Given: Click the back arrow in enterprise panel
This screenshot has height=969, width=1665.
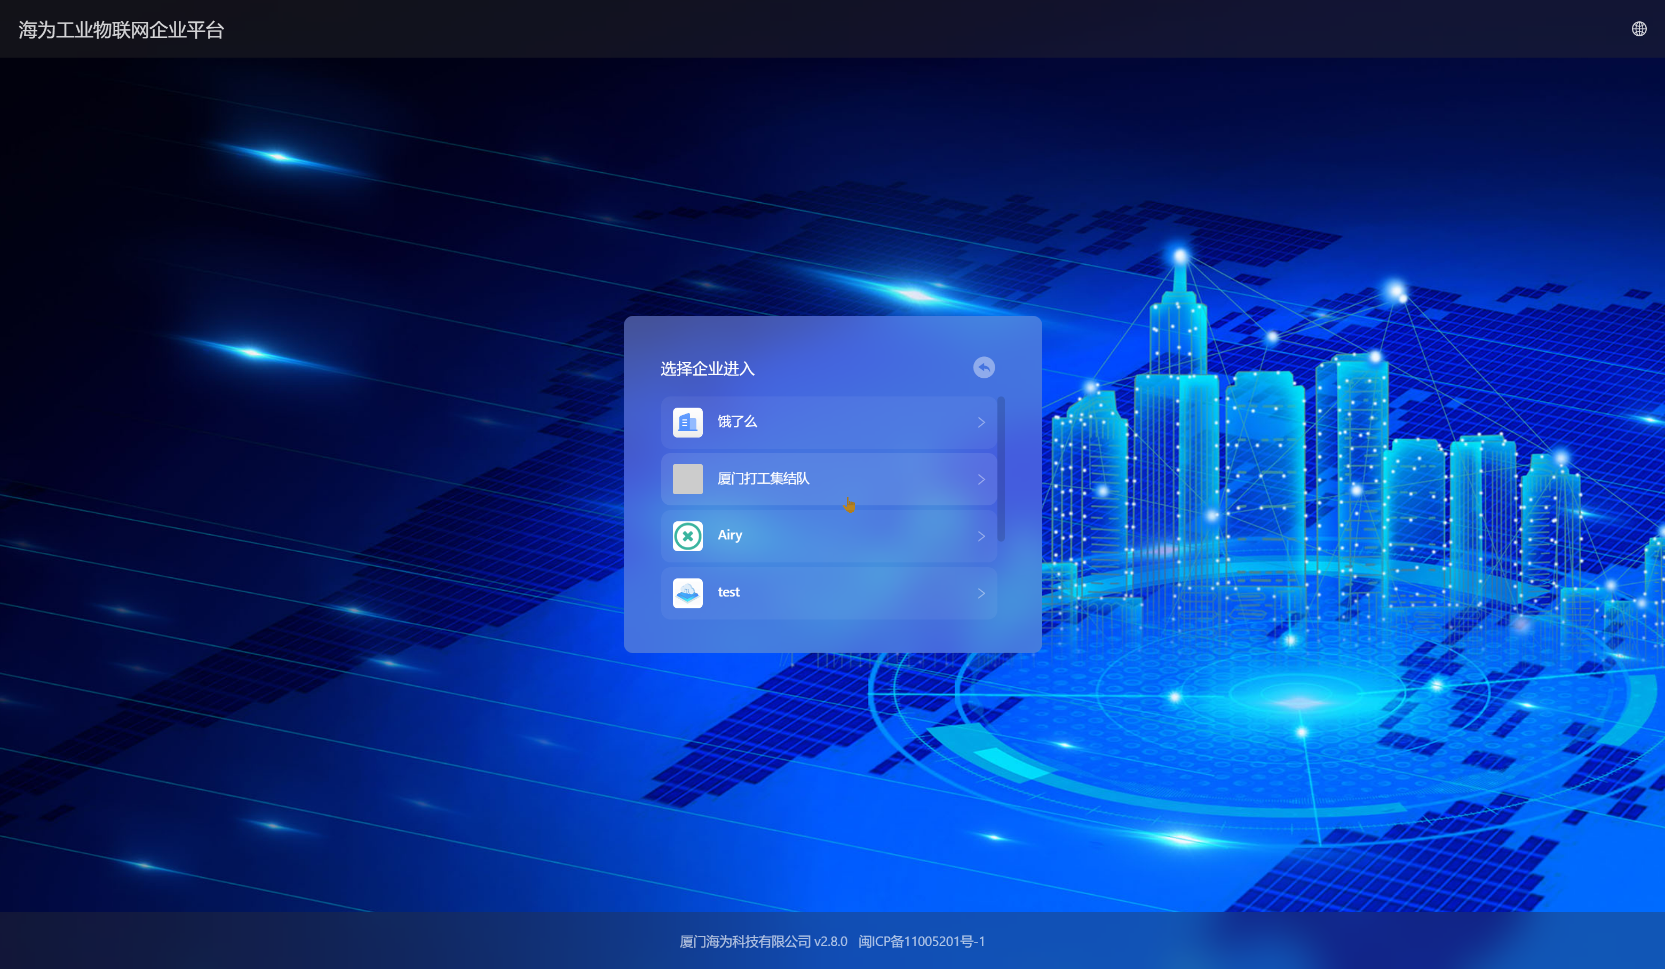Looking at the screenshot, I should click(984, 367).
